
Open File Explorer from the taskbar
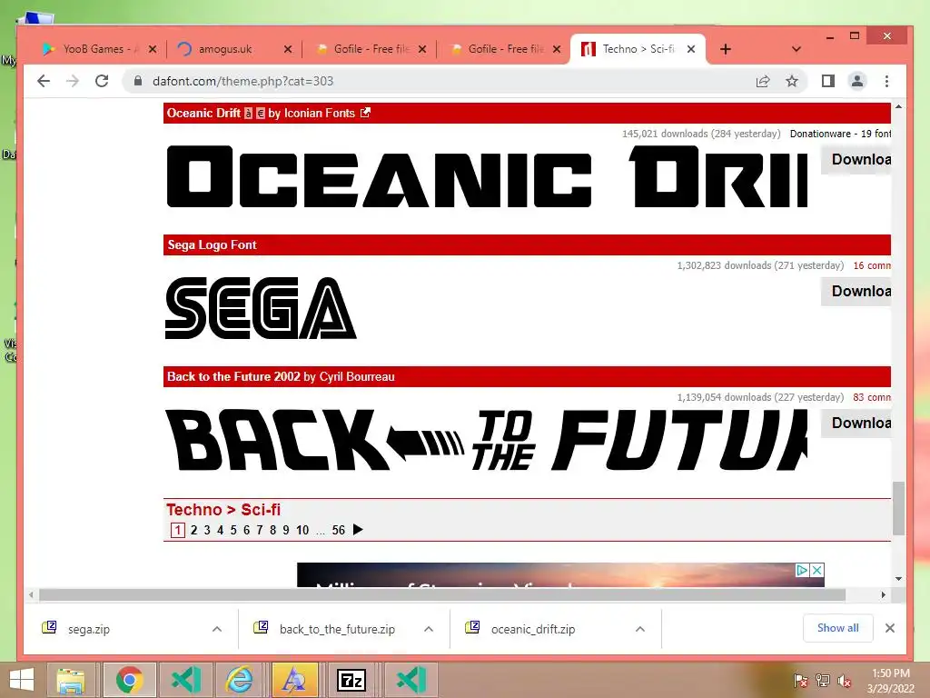pyautogui.click(x=71, y=680)
